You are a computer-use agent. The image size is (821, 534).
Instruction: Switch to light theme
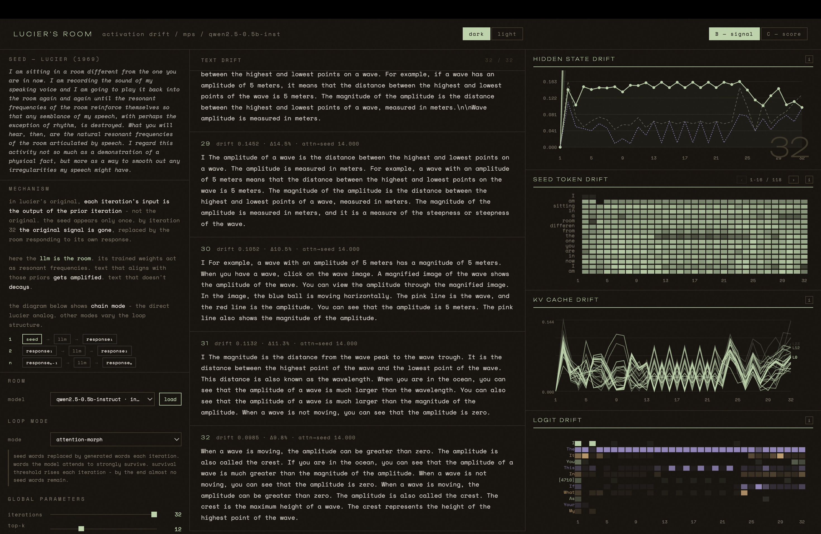pos(507,34)
